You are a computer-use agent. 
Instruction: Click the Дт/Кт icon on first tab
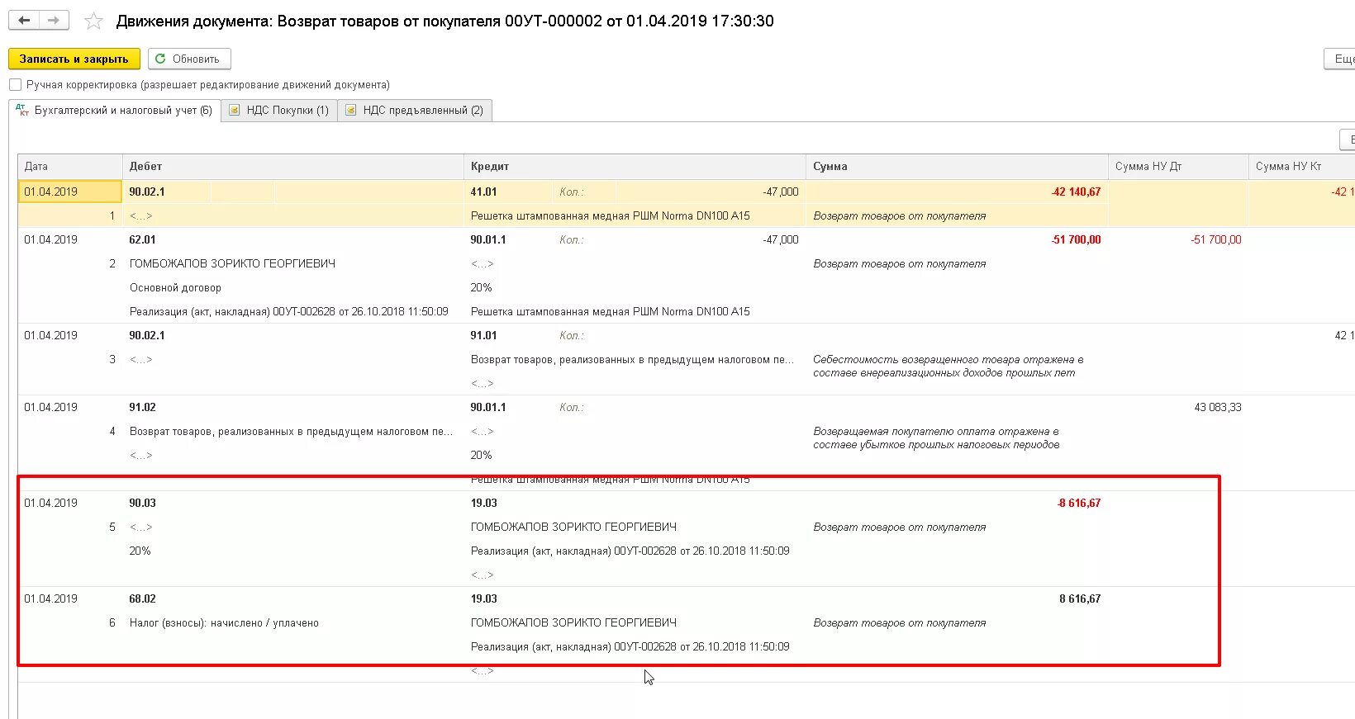pos(22,110)
